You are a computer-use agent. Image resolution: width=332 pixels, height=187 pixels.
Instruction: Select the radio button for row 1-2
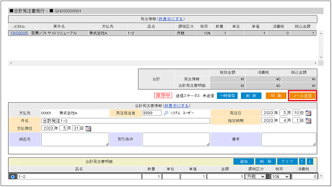click(x=13, y=177)
